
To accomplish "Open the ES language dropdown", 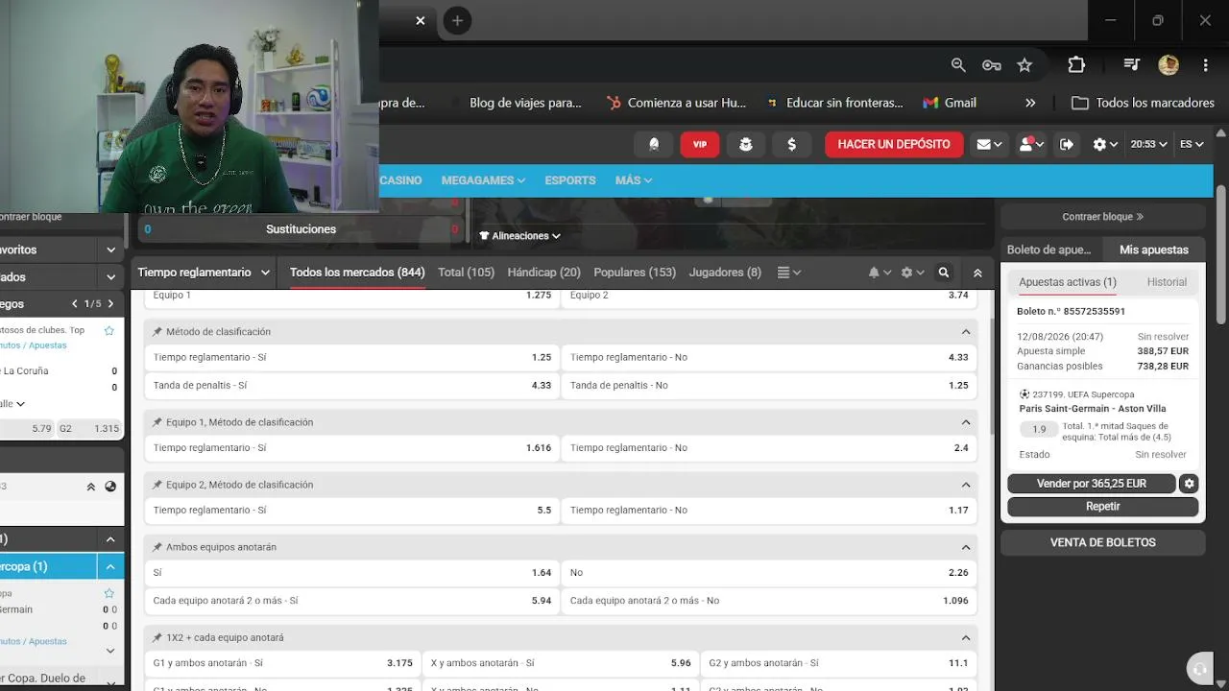I will click(1193, 144).
